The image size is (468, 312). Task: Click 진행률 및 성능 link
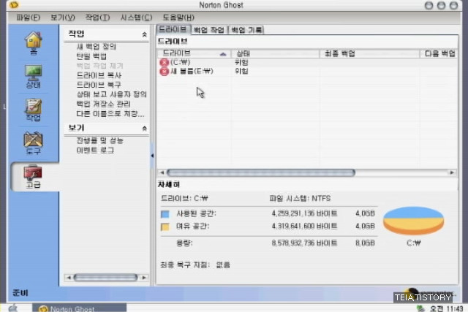click(x=99, y=140)
